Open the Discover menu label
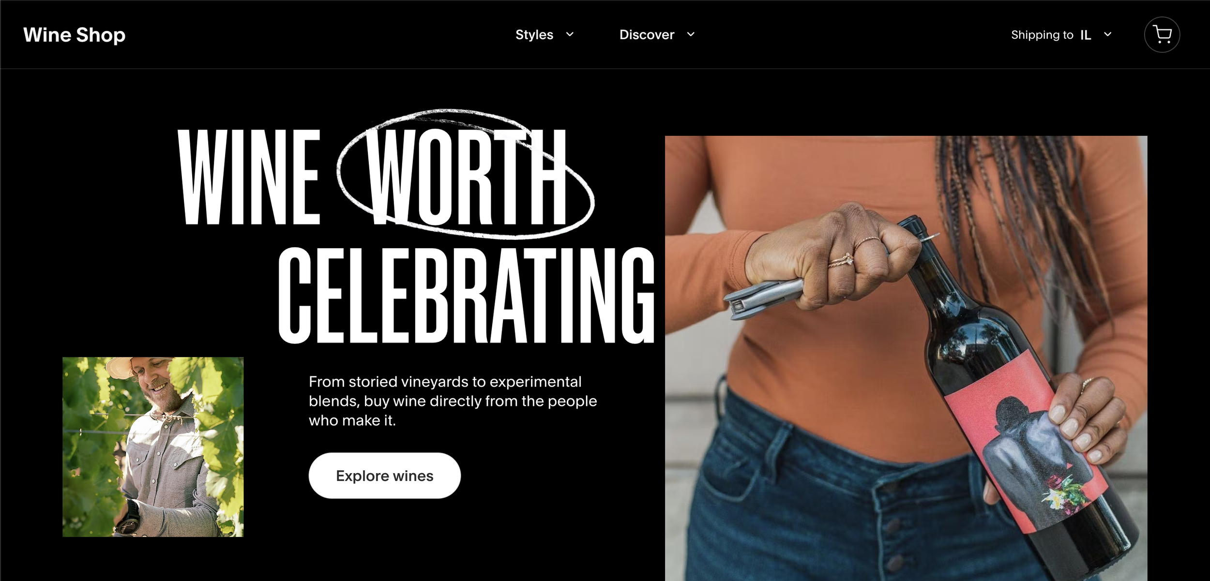This screenshot has height=581, width=1210. (647, 35)
